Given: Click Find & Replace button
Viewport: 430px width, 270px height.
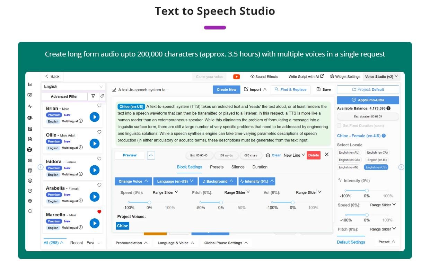Looking at the screenshot, I should click(290, 89).
